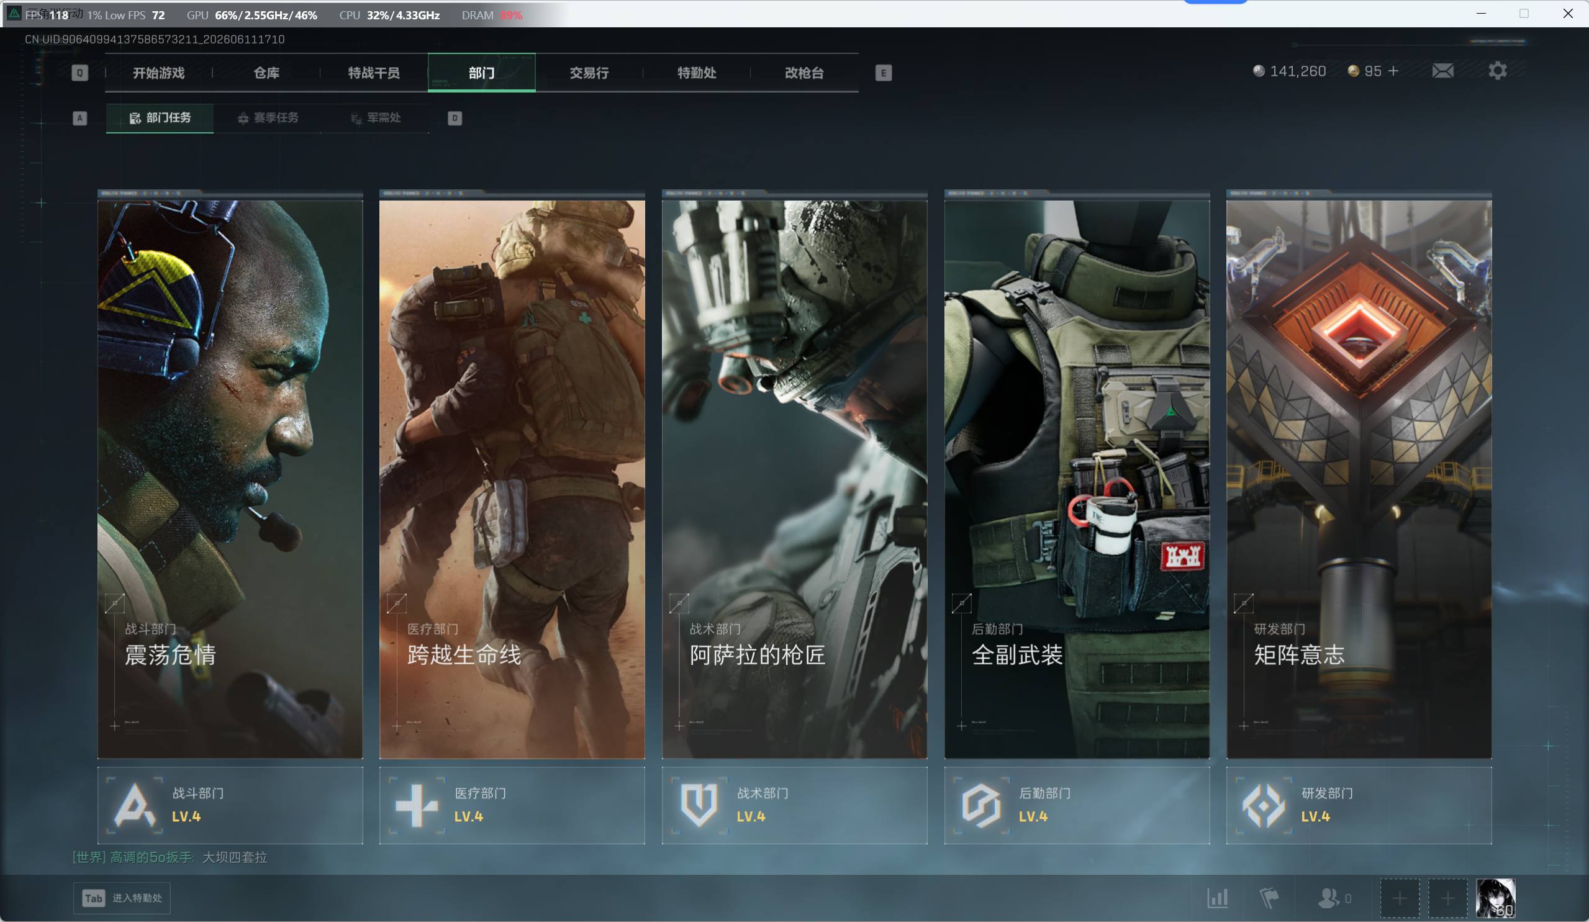
Task: Click the expand icon on 阿萨拉的枪匠 card
Action: [679, 603]
